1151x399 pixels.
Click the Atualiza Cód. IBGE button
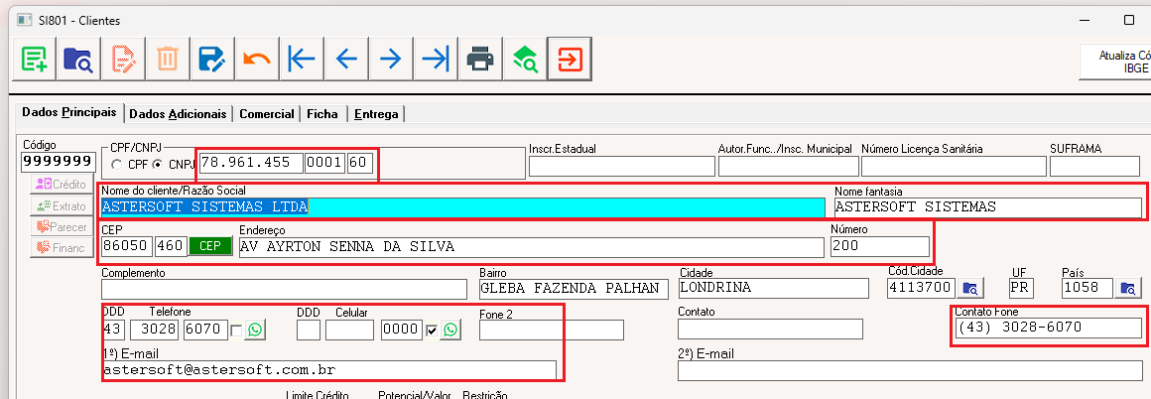click(x=1115, y=62)
